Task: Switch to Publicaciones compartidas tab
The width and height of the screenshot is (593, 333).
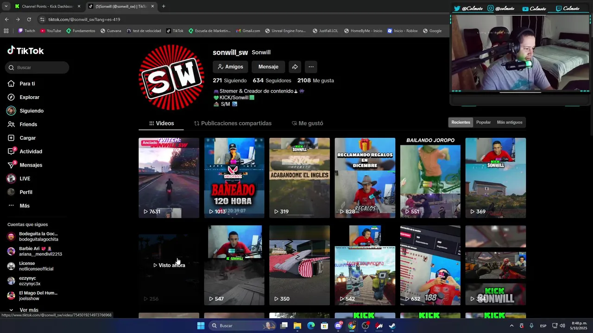Action: click(x=233, y=123)
